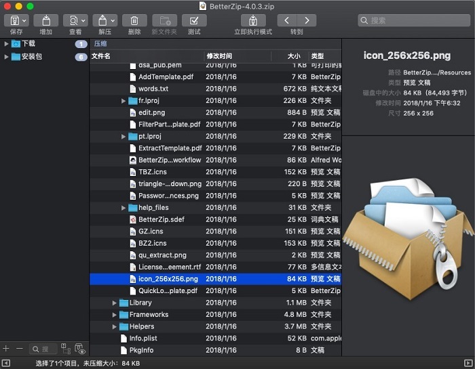Go forward with right arrow button

tap(307, 21)
